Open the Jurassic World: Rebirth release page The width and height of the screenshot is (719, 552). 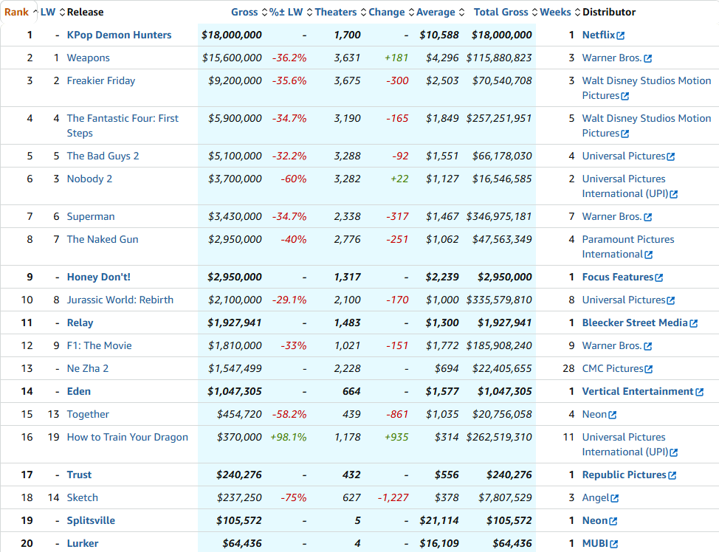click(120, 300)
